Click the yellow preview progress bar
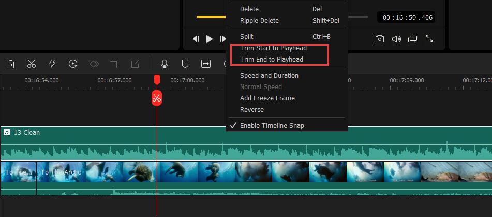Image resolution: width=492 pixels, height=217 pixels. [211, 17]
